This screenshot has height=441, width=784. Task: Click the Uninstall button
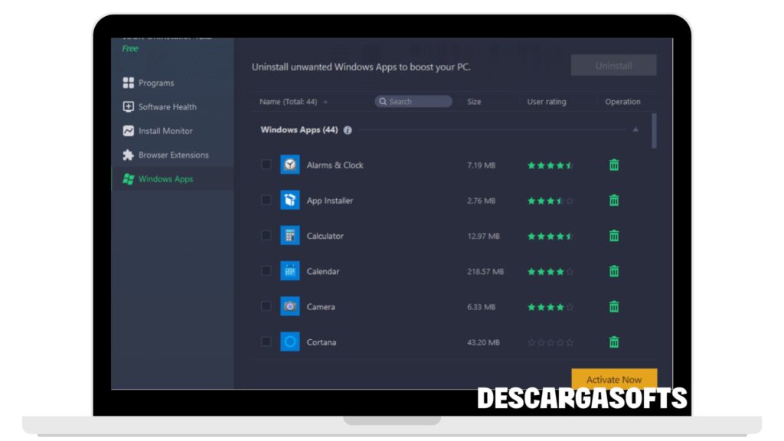click(x=613, y=66)
